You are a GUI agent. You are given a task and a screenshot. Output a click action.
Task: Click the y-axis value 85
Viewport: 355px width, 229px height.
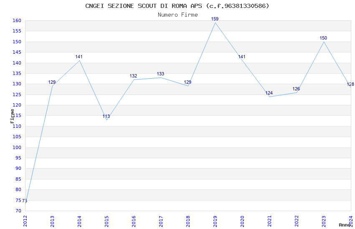click(18, 179)
